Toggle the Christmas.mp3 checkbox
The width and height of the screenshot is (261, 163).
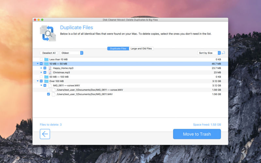click(45, 72)
